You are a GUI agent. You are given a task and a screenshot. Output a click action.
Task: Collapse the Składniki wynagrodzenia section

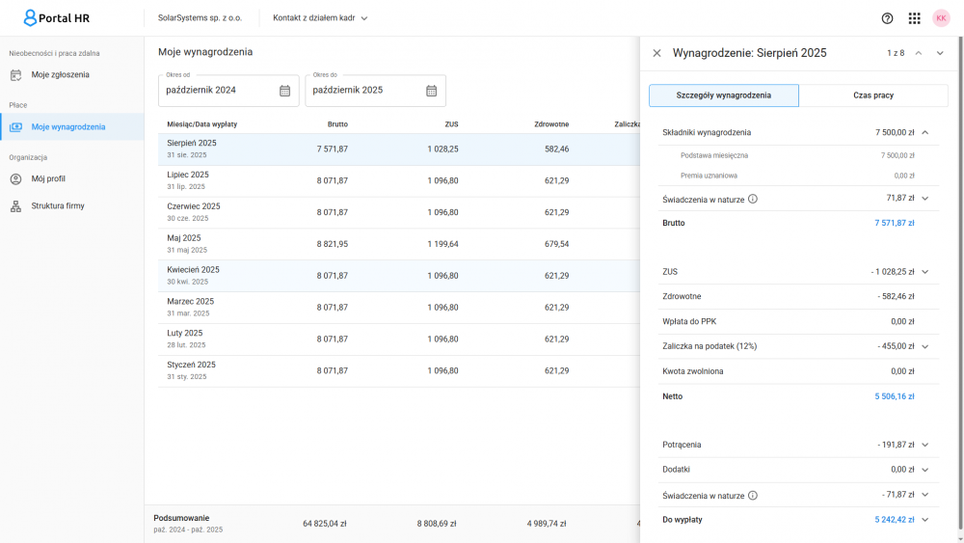click(924, 132)
